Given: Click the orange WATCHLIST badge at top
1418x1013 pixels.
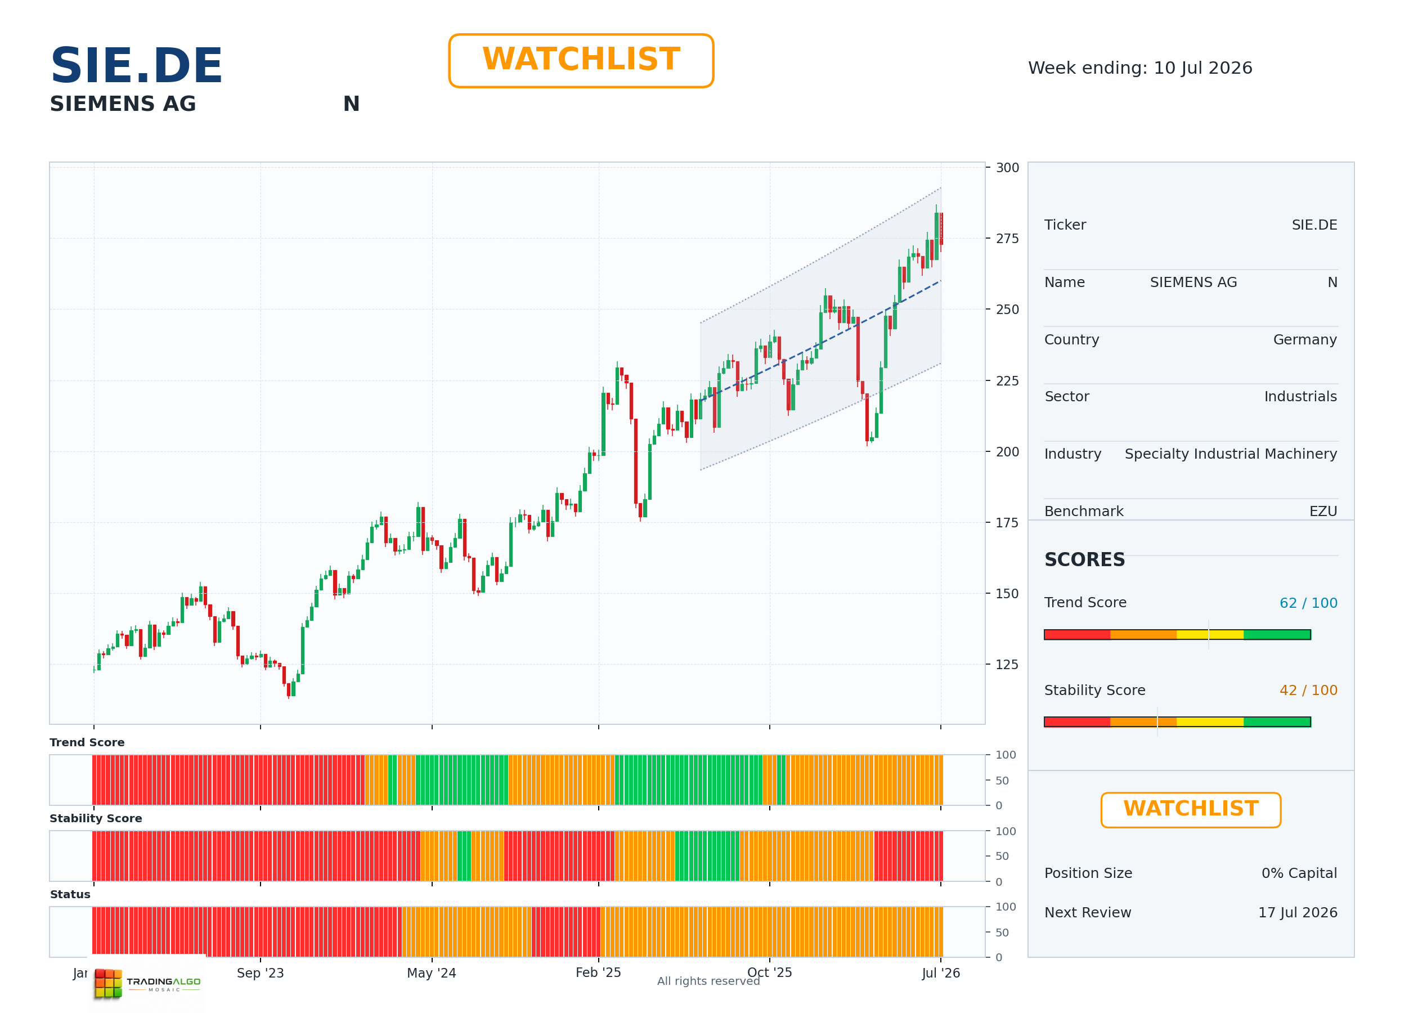Looking at the screenshot, I should 581,61.
